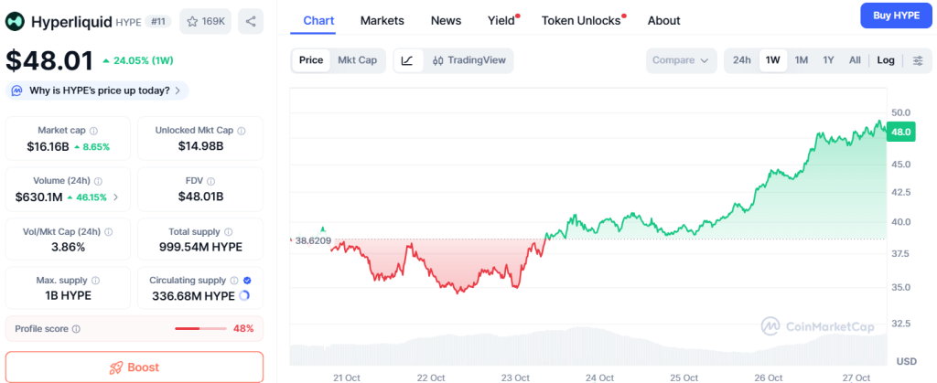Click the Buy HYPE button
The image size is (937, 383).
tap(896, 16)
